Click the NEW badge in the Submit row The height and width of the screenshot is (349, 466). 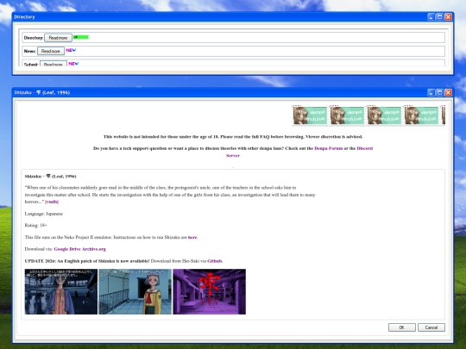(x=73, y=63)
